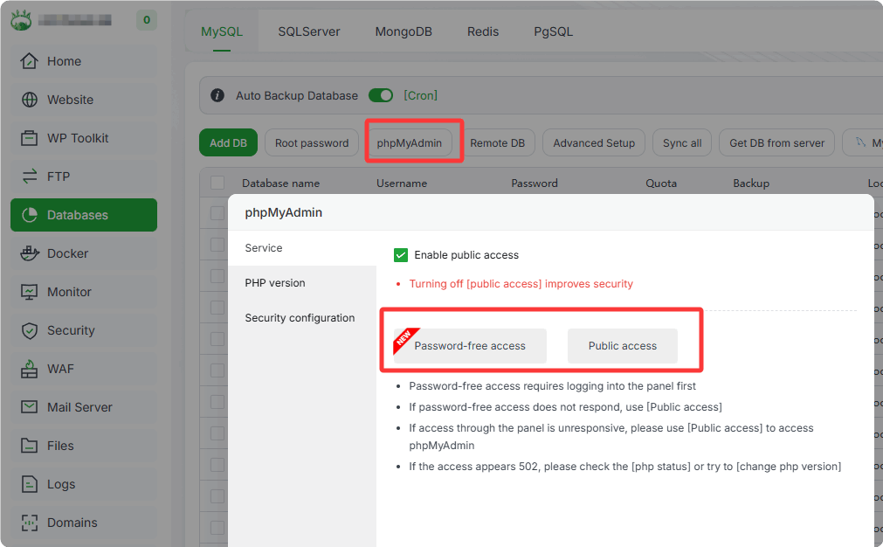Click the WP Toolkit icon
The width and height of the screenshot is (883, 547).
click(30, 138)
